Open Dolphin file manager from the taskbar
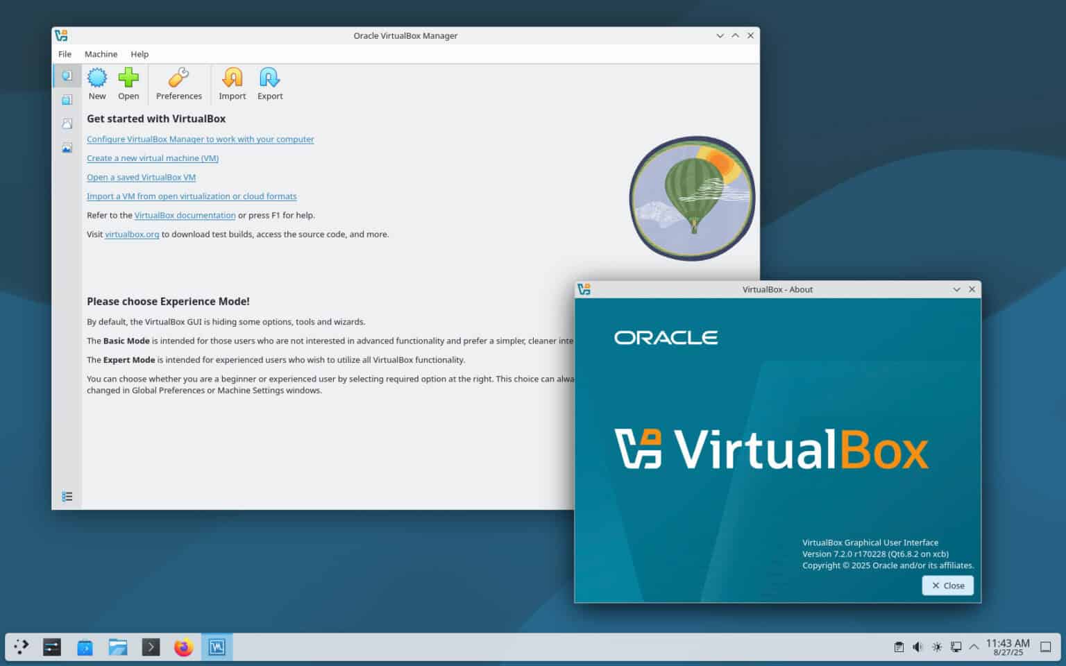This screenshot has height=666, width=1066. [118, 647]
